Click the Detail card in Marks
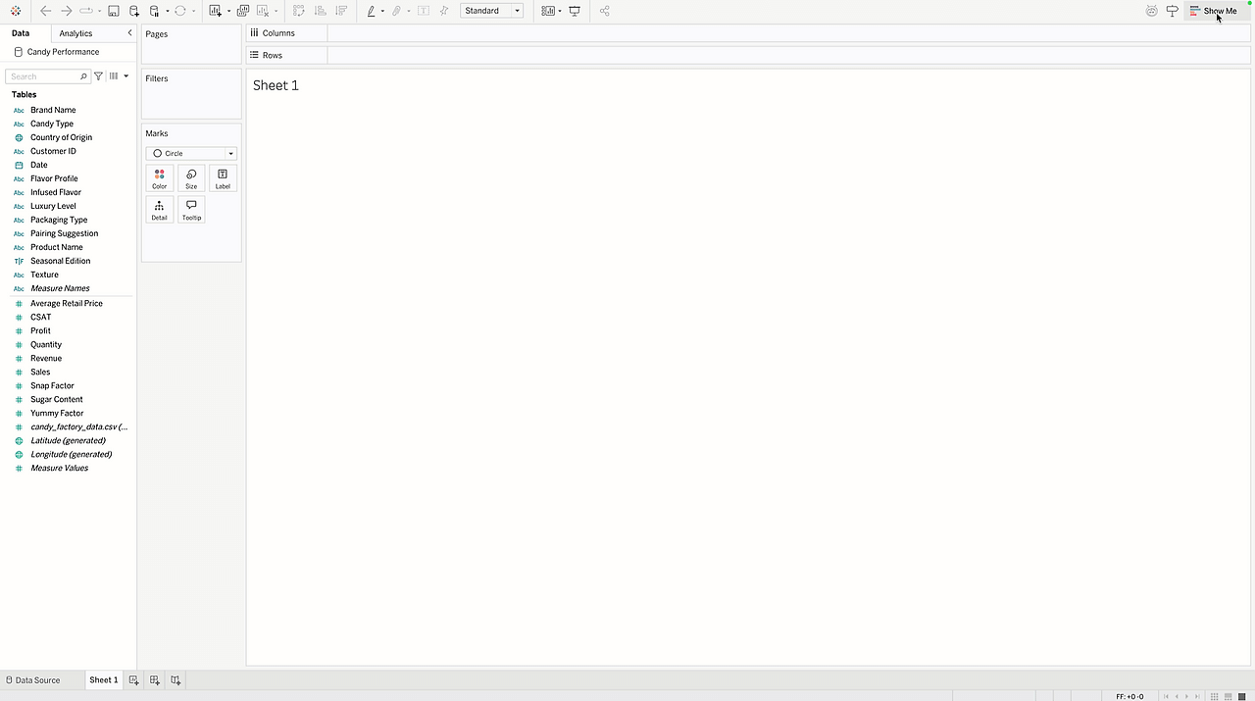Image resolution: width=1255 pixels, height=701 pixels. point(160,210)
